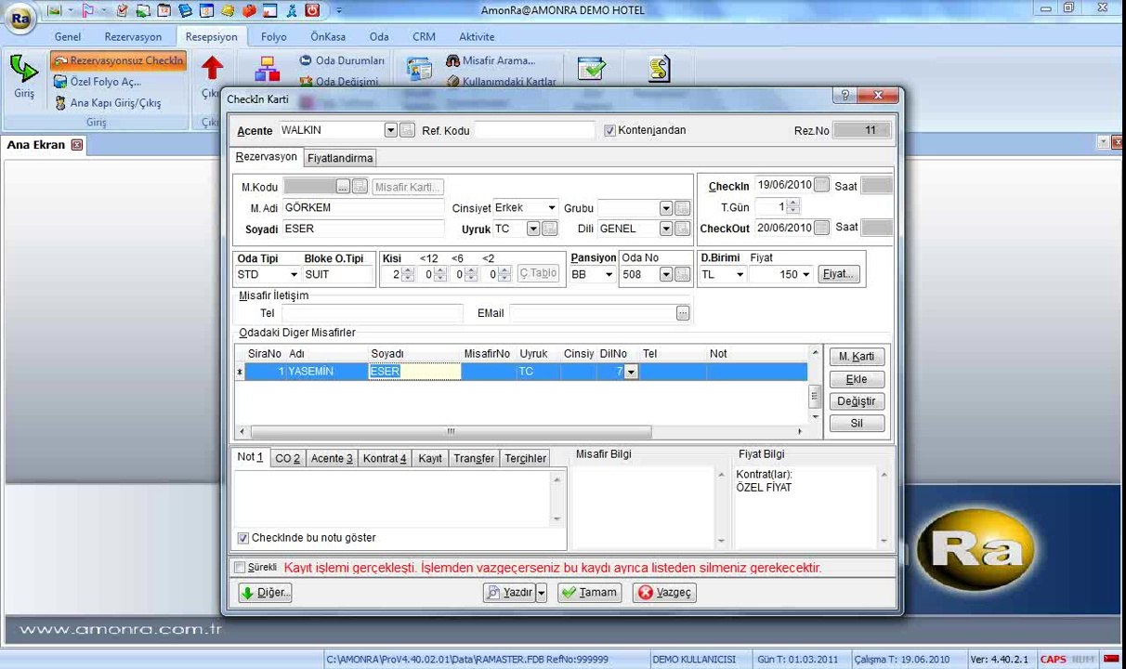Screen dimensions: 1126x669
Task: Click the email field's ellipsis button
Action: [x=683, y=313]
